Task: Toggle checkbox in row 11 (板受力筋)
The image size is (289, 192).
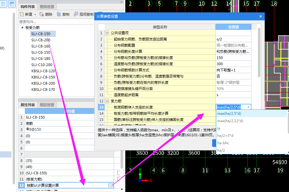Action: 118,179
